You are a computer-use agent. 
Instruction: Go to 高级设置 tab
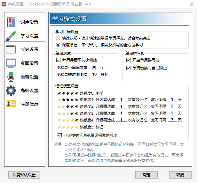coord(25,91)
